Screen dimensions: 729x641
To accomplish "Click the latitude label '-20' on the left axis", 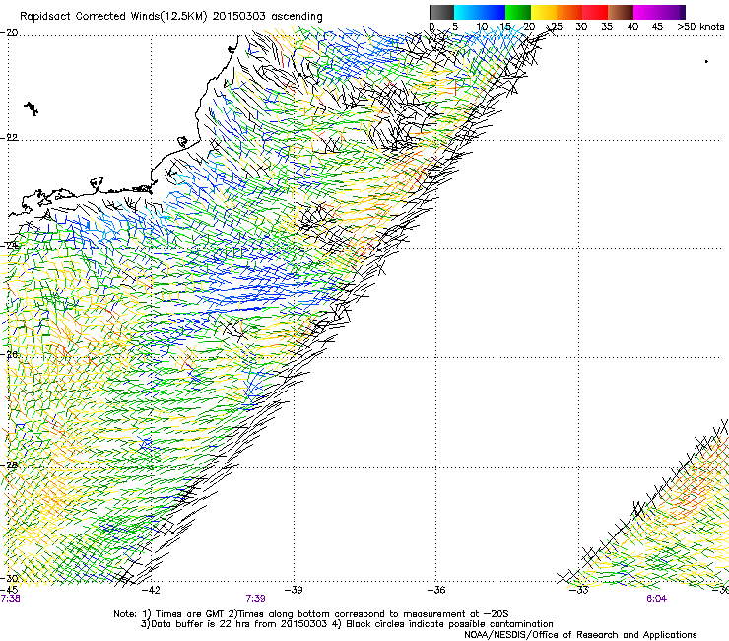I will coord(9,33).
